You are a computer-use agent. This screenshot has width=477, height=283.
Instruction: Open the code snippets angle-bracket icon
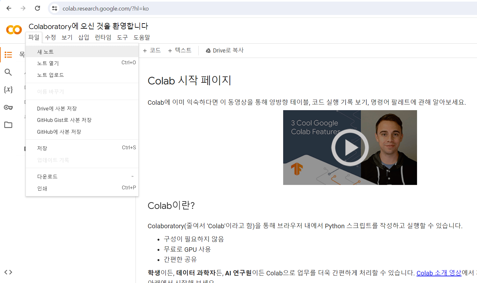point(8,272)
